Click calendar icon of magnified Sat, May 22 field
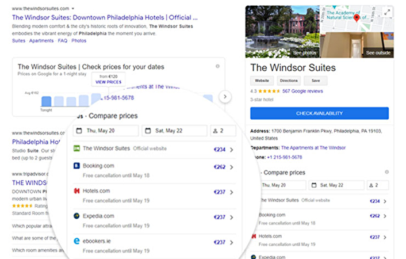This screenshot has height=259, width=406. (148, 131)
